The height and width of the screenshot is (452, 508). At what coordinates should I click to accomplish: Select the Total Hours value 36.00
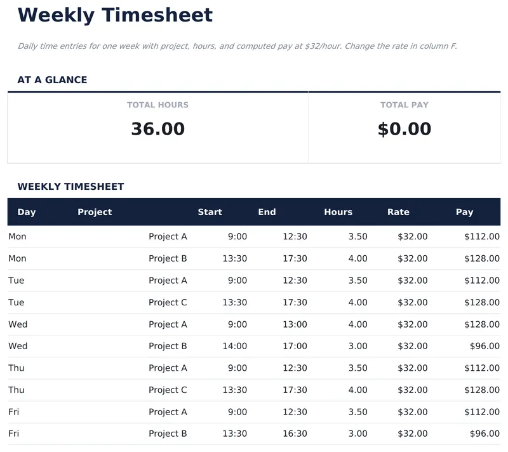(x=157, y=129)
